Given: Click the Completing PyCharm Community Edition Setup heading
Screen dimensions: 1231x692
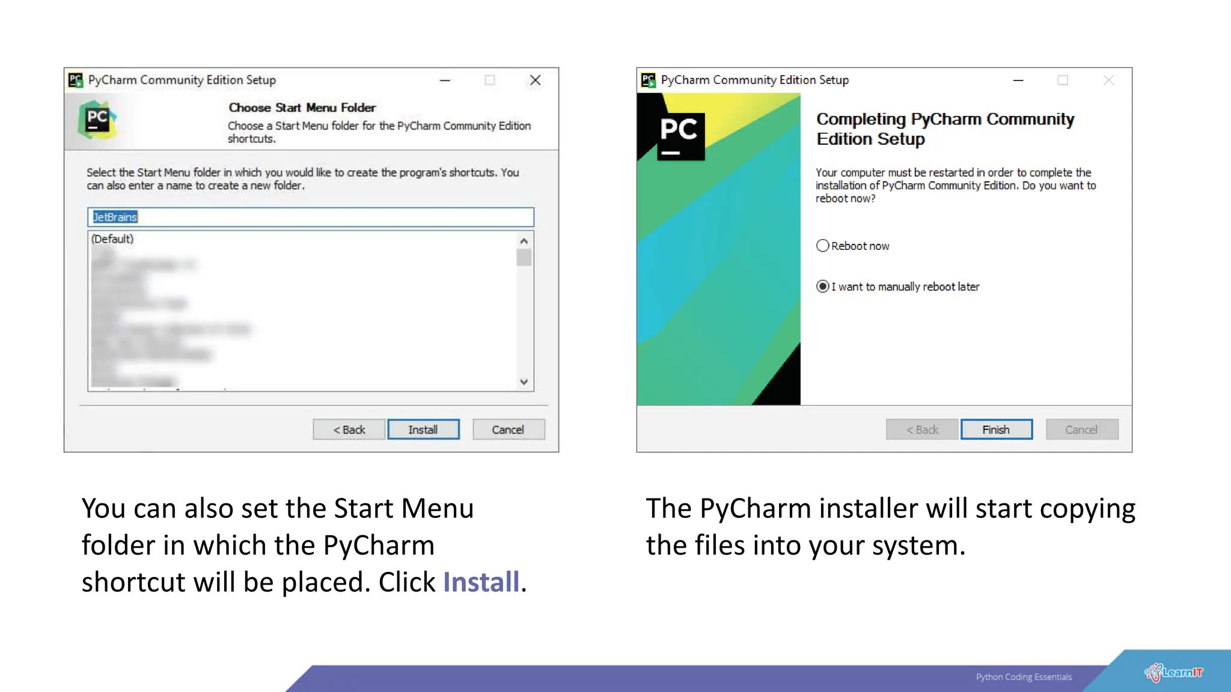Looking at the screenshot, I should tap(945, 129).
